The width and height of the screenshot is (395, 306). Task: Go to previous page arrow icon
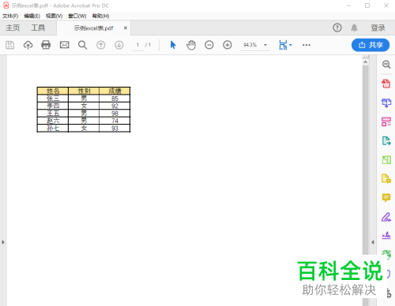coord(100,45)
